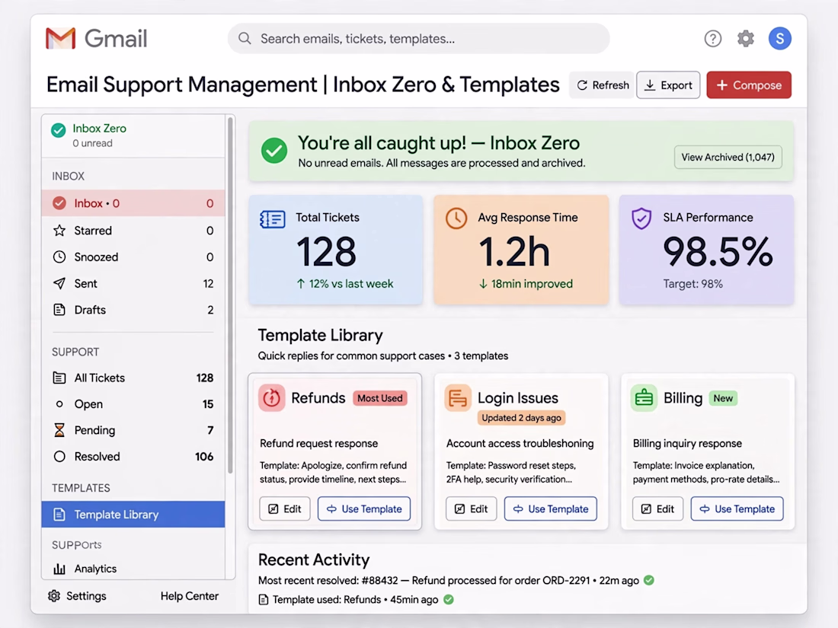
Task: Click the Billing template icon
Action: (x=644, y=398)
